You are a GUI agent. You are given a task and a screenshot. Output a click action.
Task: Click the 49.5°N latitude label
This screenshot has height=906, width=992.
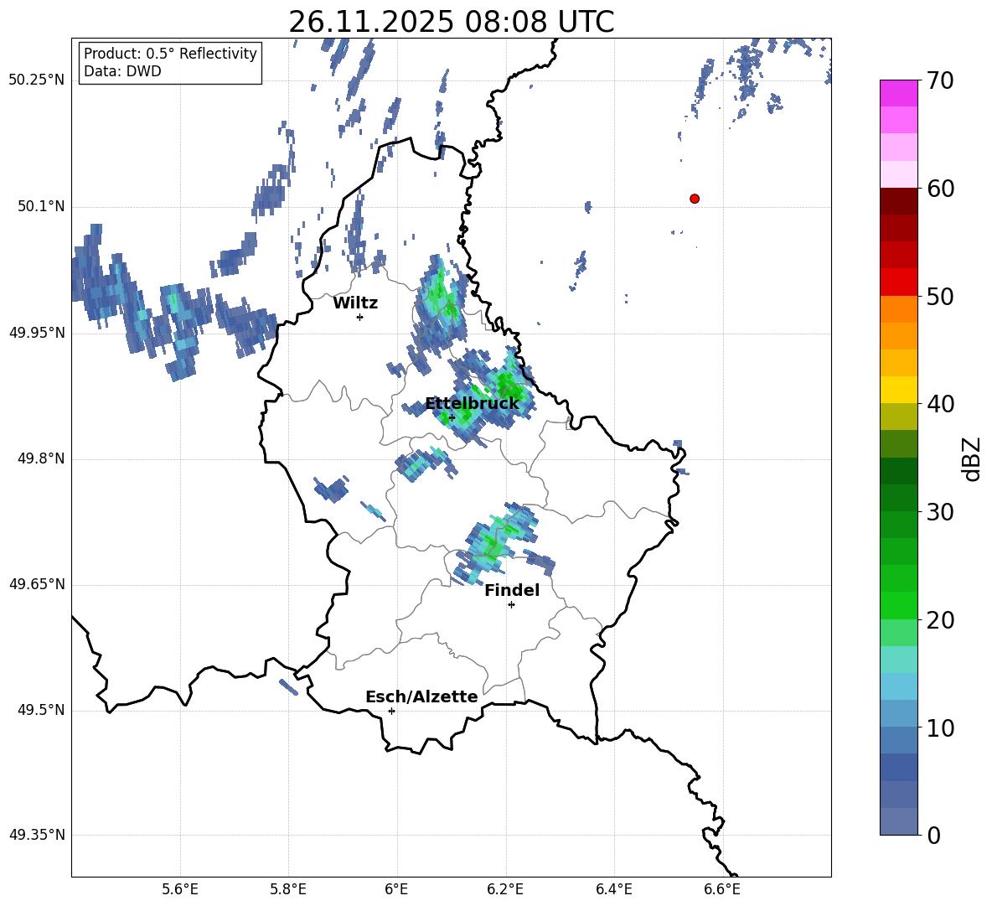(x=41, y=710)
